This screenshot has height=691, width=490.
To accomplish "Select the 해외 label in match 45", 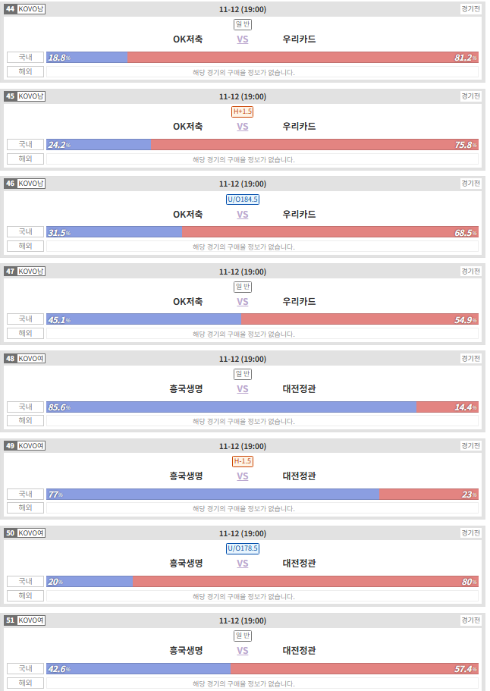I will [26, 159].
